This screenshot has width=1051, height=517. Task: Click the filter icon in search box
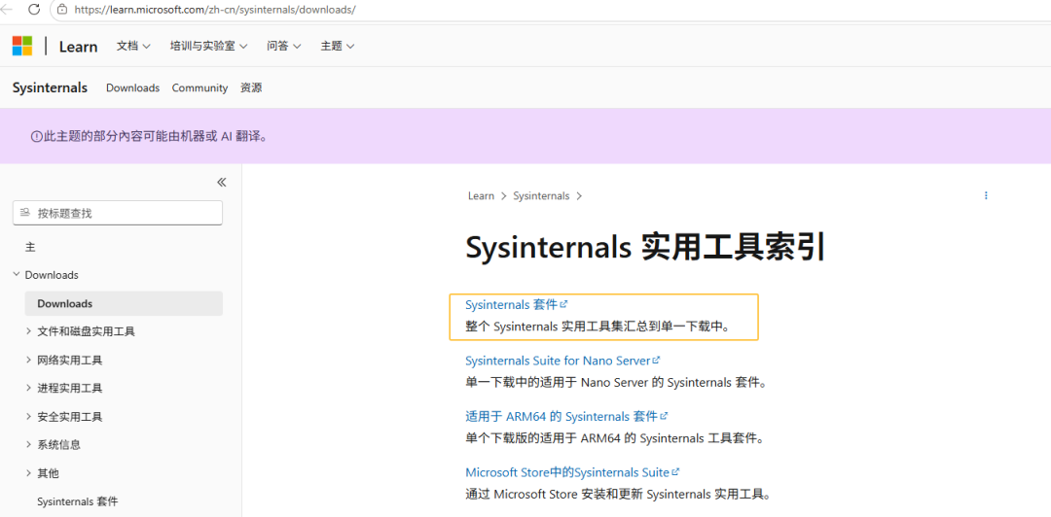(x=25, y=213)
